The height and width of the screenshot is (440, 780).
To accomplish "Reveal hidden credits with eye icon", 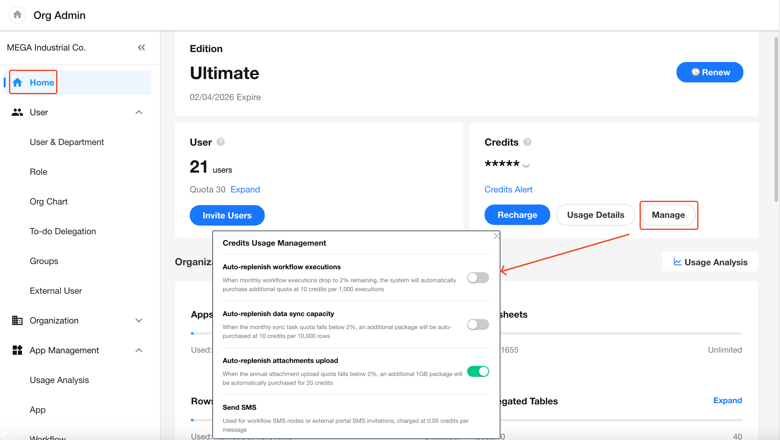I will click(x=526, y=165).
